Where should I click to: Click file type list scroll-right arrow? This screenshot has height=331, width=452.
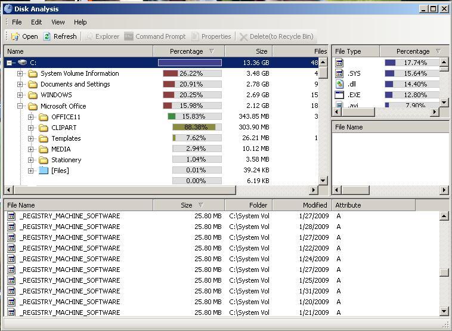434,112
